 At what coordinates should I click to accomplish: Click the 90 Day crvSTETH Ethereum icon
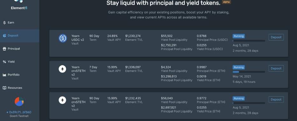[62, 100]
